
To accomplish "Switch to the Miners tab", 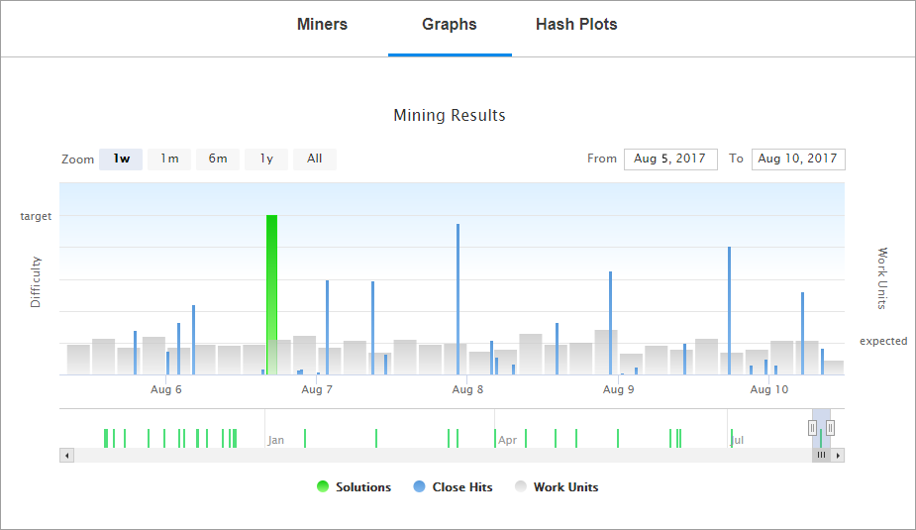I will coord(322,24).
